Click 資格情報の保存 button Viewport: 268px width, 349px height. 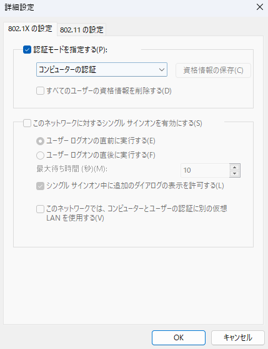[213, 70]
